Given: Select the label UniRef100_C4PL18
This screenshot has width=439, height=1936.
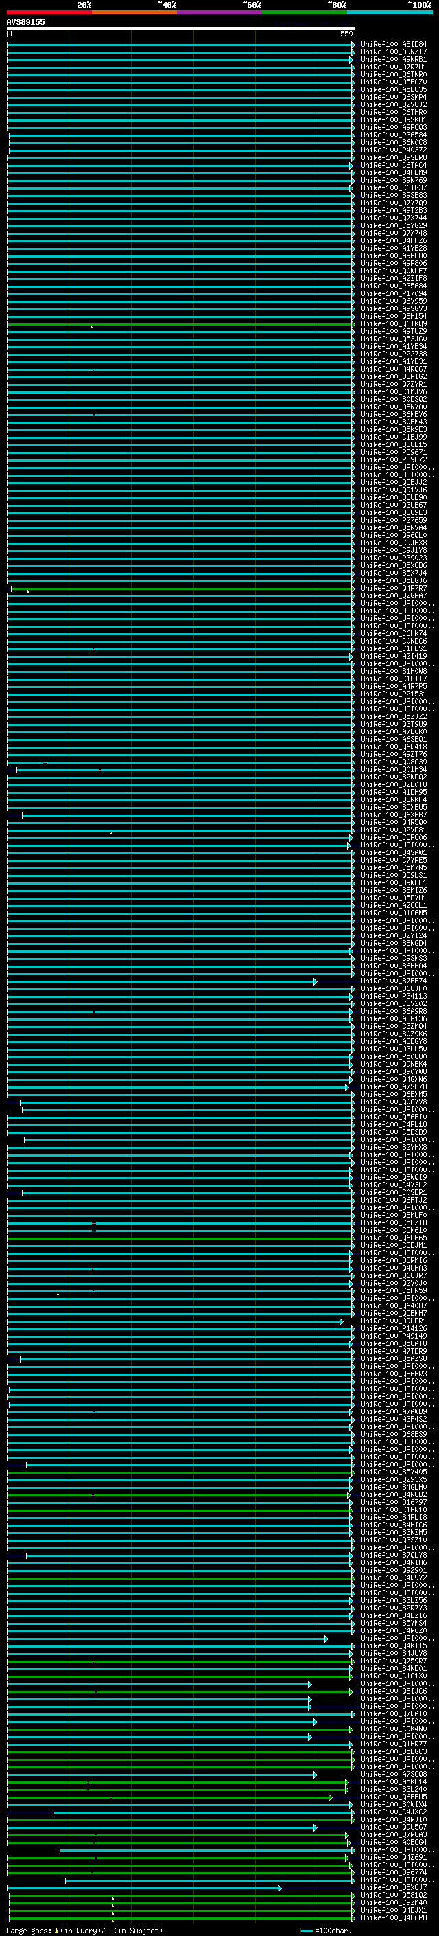Looking at the screenshot, I should pos(394,1125).
